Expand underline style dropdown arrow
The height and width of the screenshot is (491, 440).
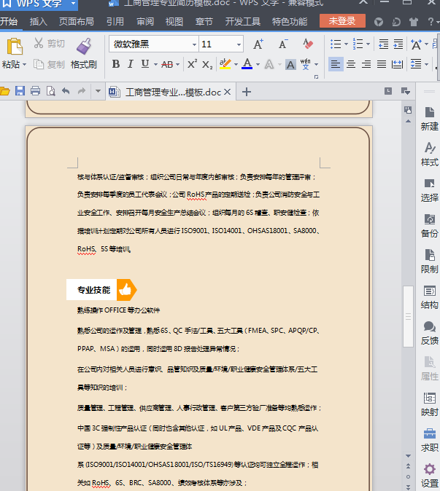click(155, 65)
